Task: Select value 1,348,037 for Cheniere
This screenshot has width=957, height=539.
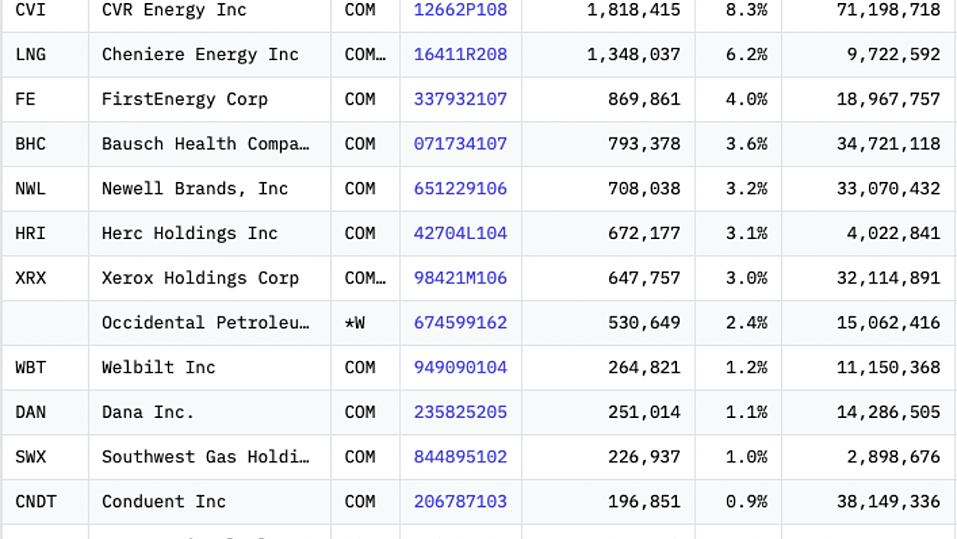Action: [634, 55]
